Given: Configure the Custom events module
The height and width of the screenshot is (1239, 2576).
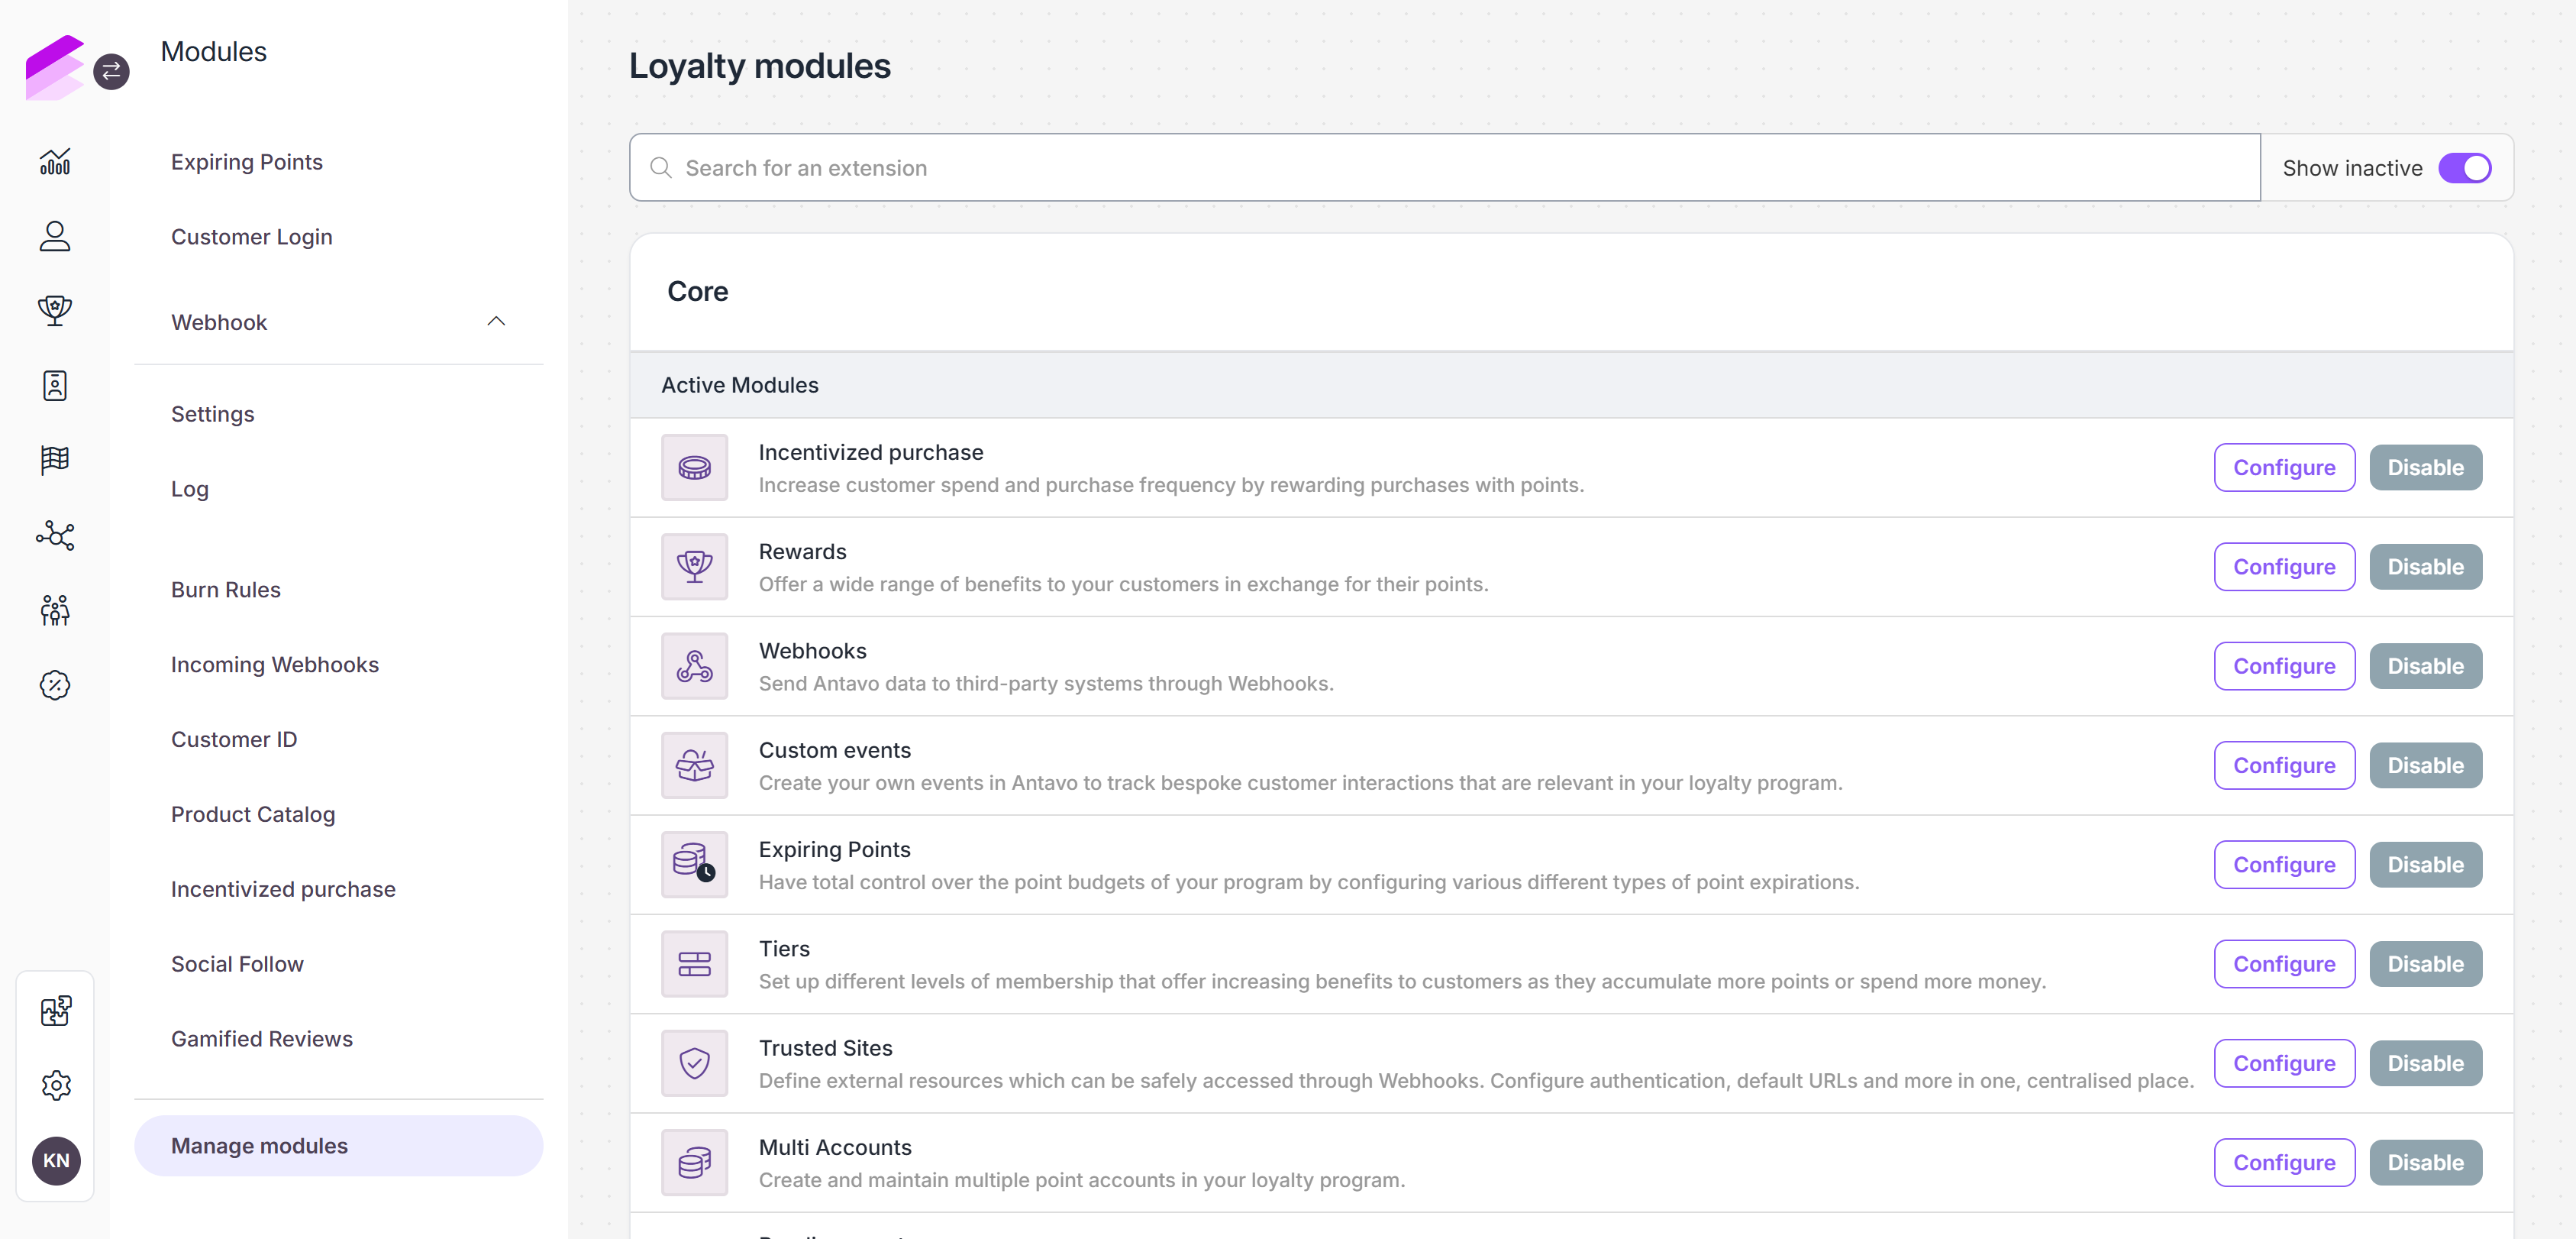Looking at the screenshot, I should click(x=2284, y=765).
